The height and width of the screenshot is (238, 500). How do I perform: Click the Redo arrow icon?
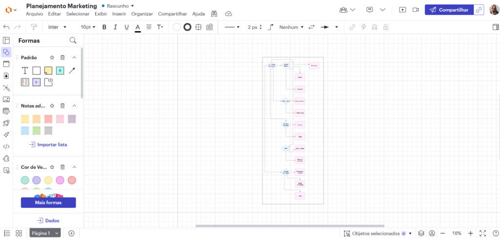(18, 27)
